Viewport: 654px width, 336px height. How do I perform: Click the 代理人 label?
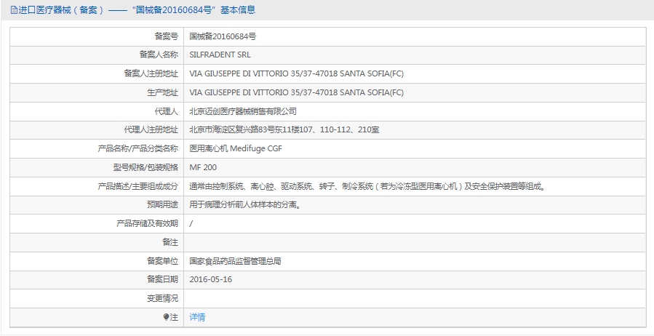coord(167,111)
